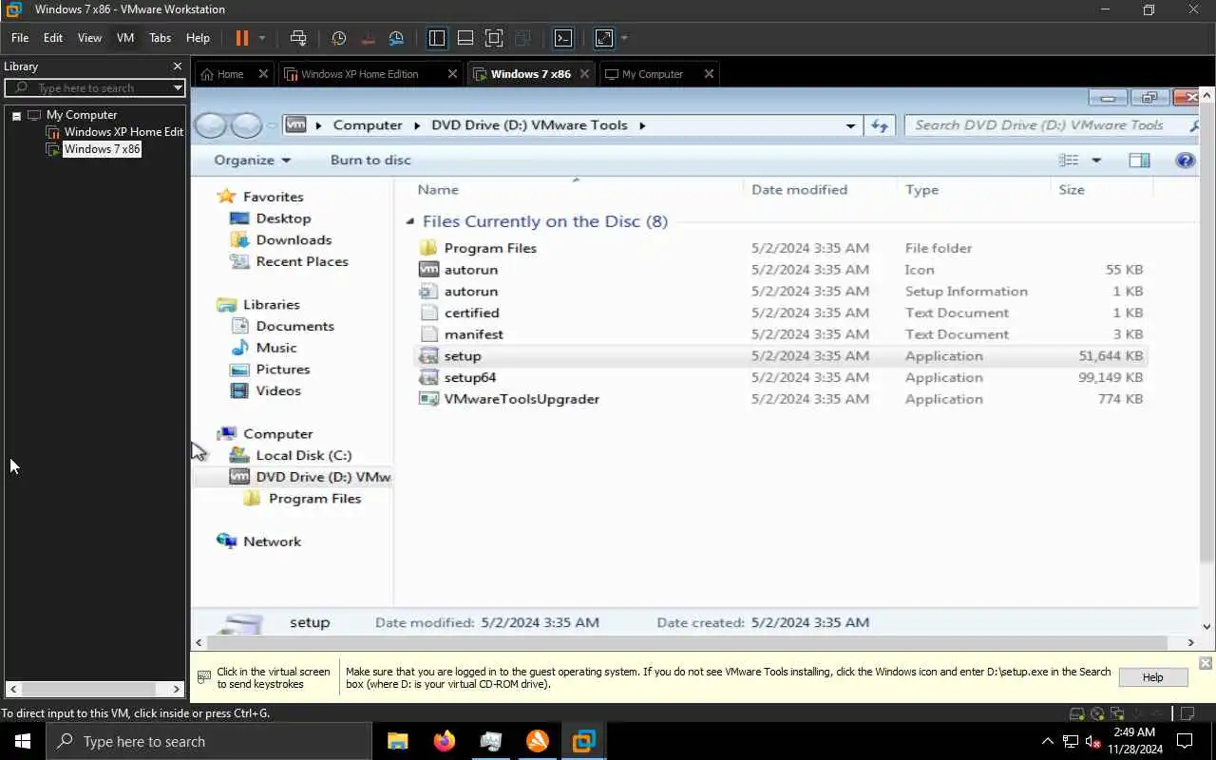
Task: Toggle the thumbnail bar toolbar icon
Action: pos(465,38)
